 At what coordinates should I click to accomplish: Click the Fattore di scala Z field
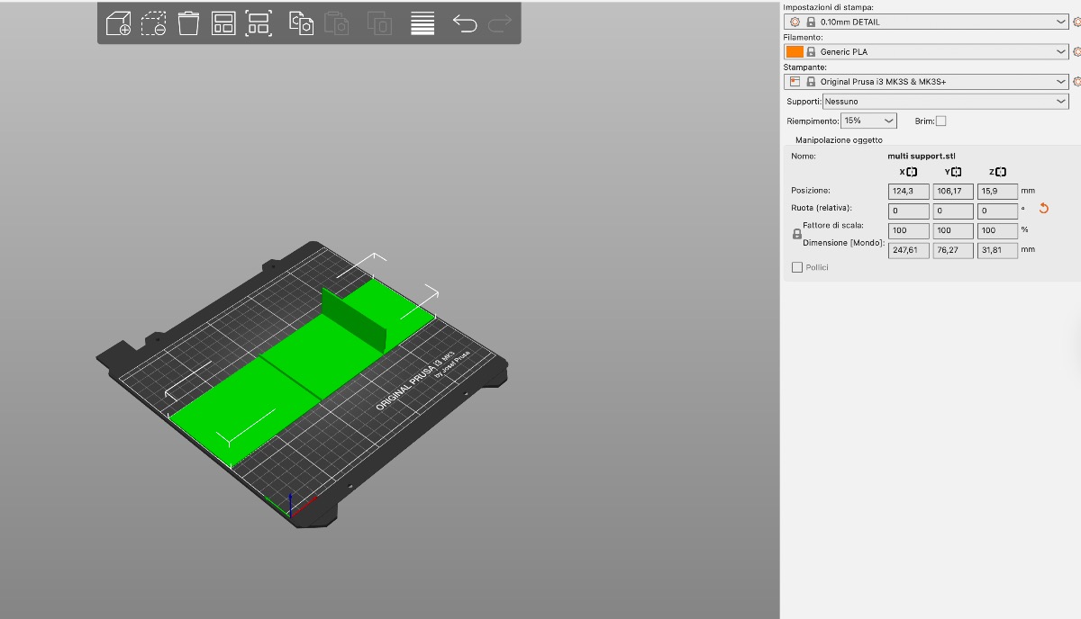(997, 230)
